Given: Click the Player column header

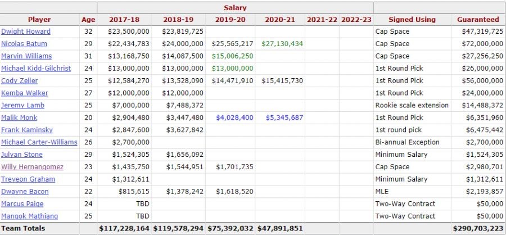Looking at the screenshot, I should click(39, 20).
